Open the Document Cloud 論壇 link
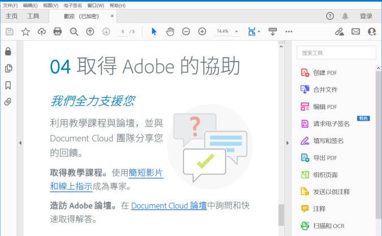Screen dimensions: 382x236 click(x=169, y=206)
